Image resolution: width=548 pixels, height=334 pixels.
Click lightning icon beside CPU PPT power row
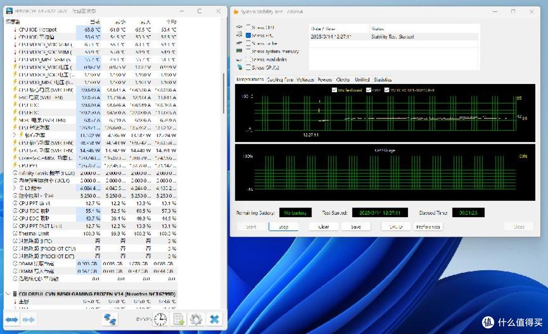[x=15, y=165]
